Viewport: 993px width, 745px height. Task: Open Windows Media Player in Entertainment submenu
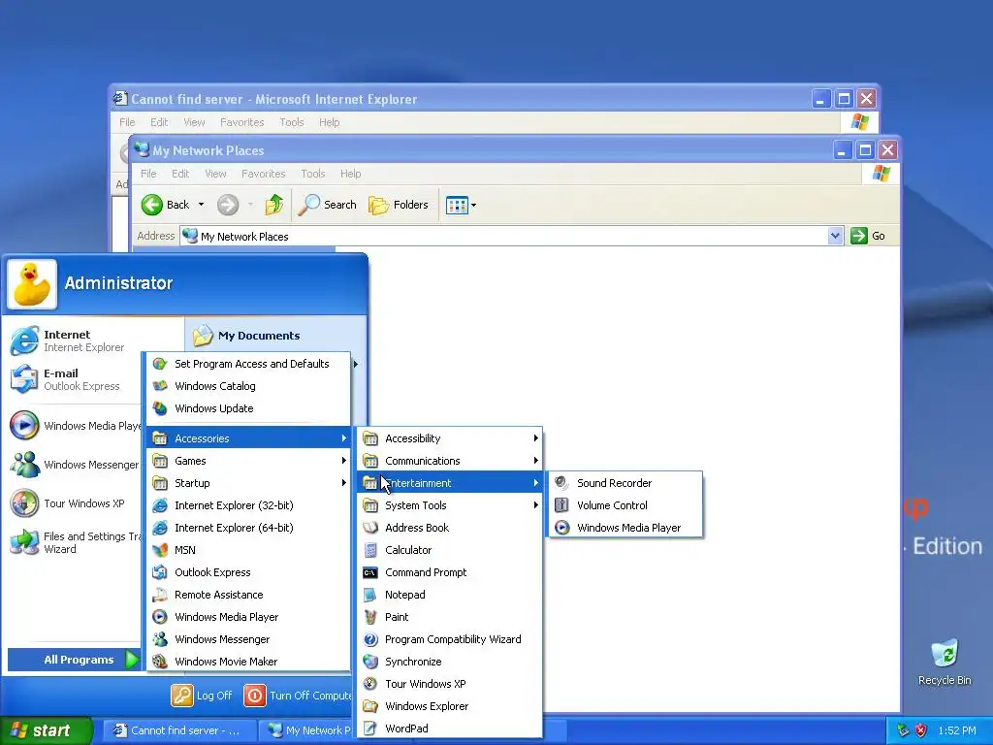(x=625, y=527)
